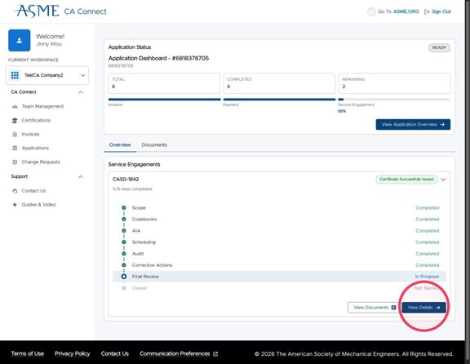Open Certifications in sidebar
Viewport: 470px width, 364px height.
coord(36,120)
